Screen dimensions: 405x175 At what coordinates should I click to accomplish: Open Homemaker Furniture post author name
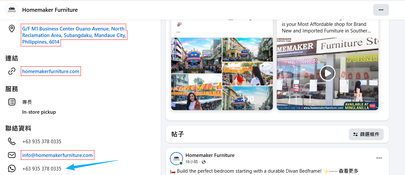point(210,155)
